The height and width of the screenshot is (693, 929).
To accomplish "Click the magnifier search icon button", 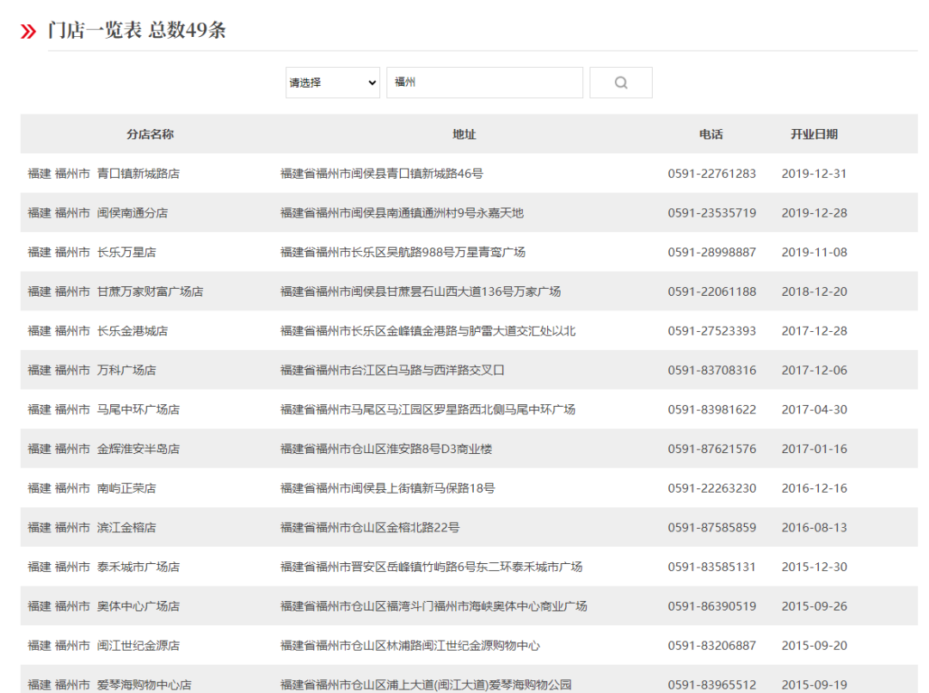I will pyautogui.click(x=620, y=83).
